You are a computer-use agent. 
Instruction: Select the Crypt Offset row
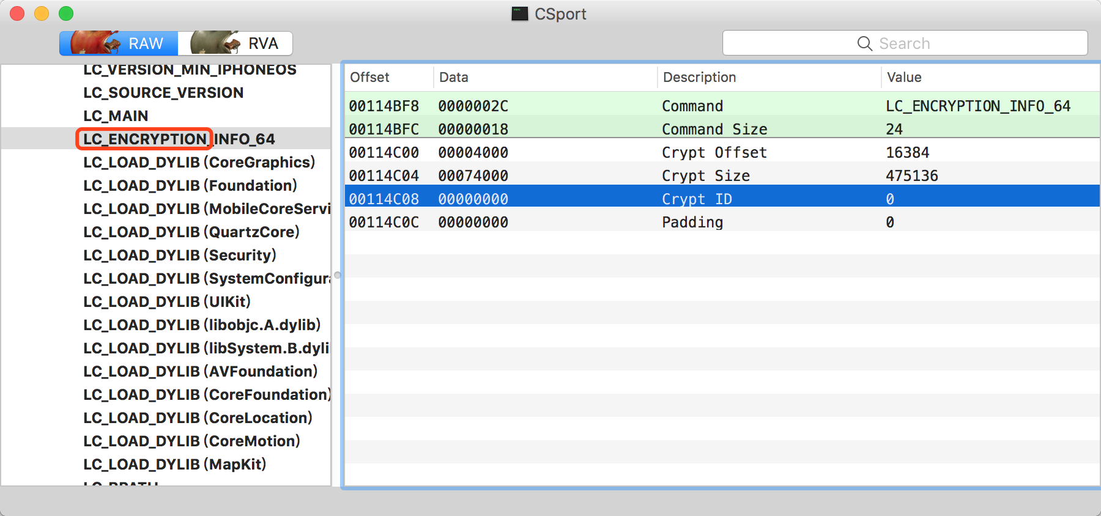click(x=714, y=153)
